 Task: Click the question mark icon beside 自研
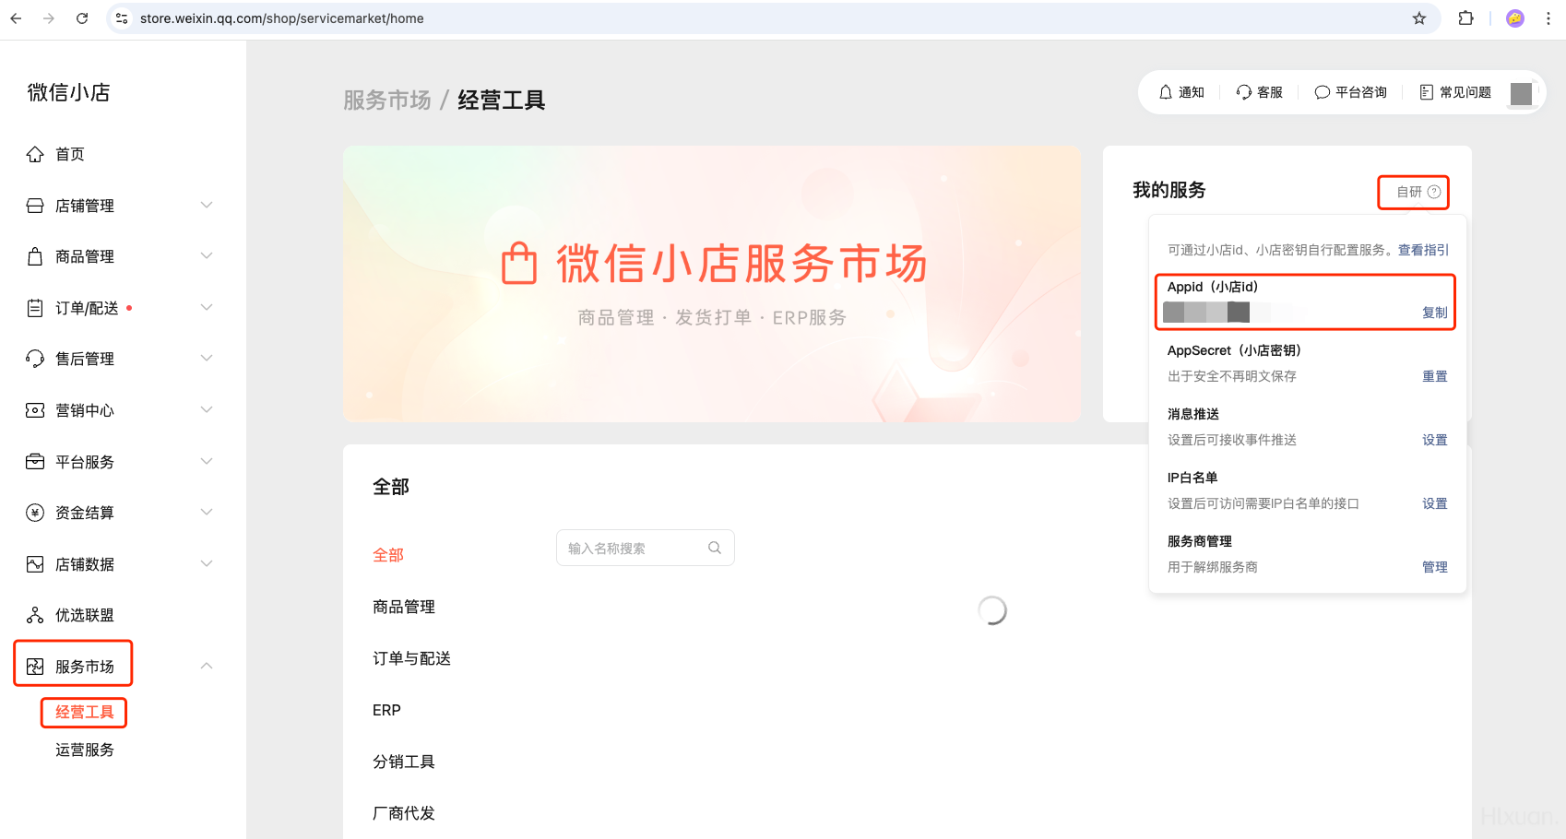[1434, 192]
